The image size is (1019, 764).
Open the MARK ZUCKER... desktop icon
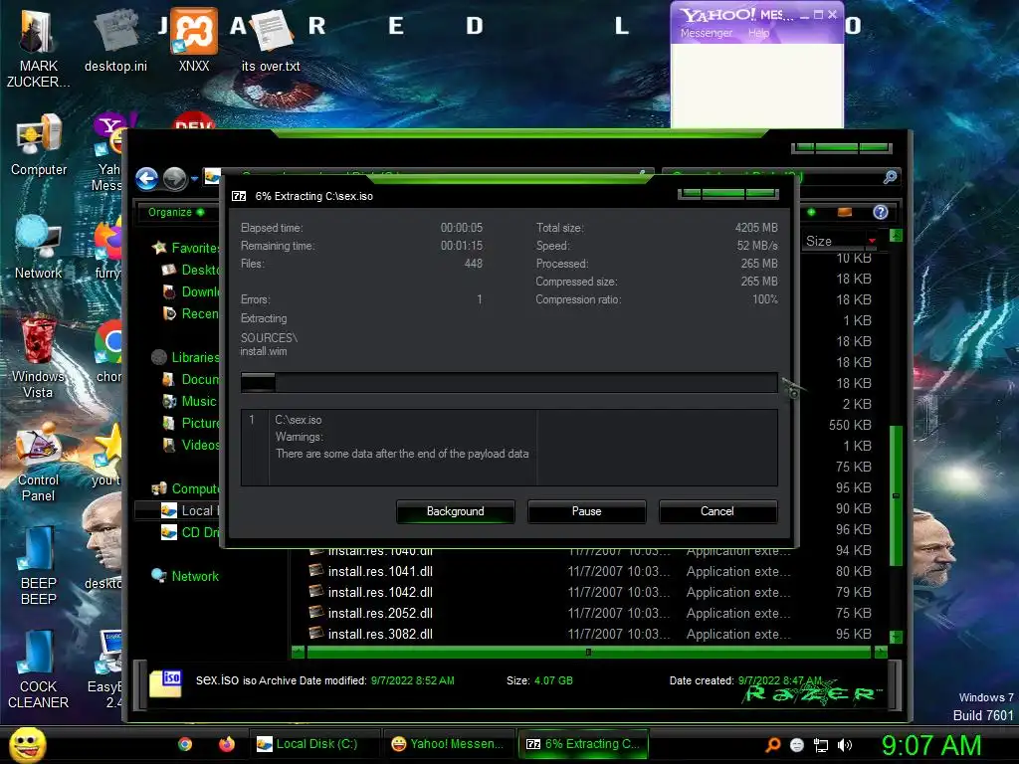click(x=39, y=48)
